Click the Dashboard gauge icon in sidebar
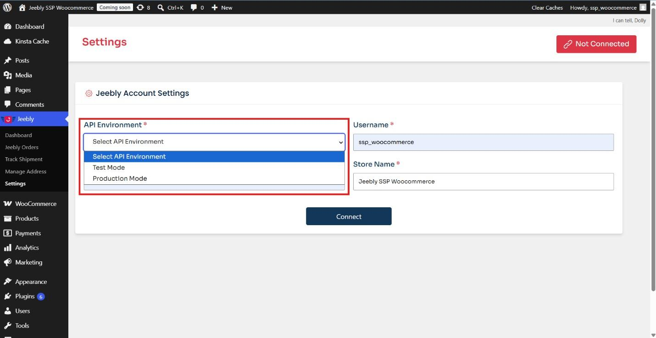This screenshot has height=338, width=656. [7, 27]
